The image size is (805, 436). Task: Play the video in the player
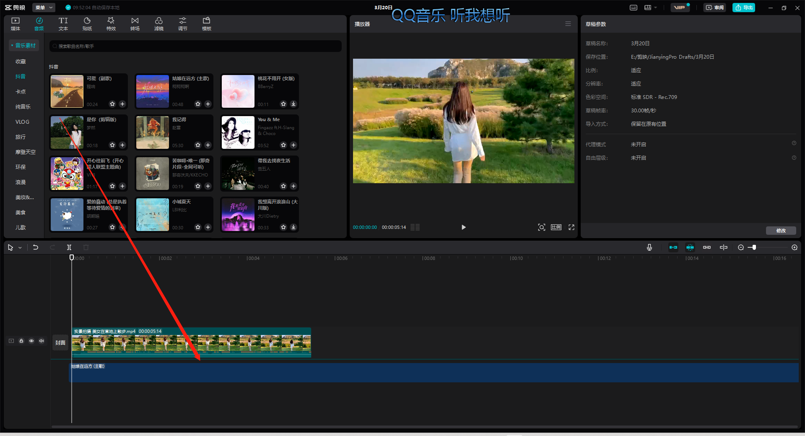pyautogui.click(x=463, y=227)
